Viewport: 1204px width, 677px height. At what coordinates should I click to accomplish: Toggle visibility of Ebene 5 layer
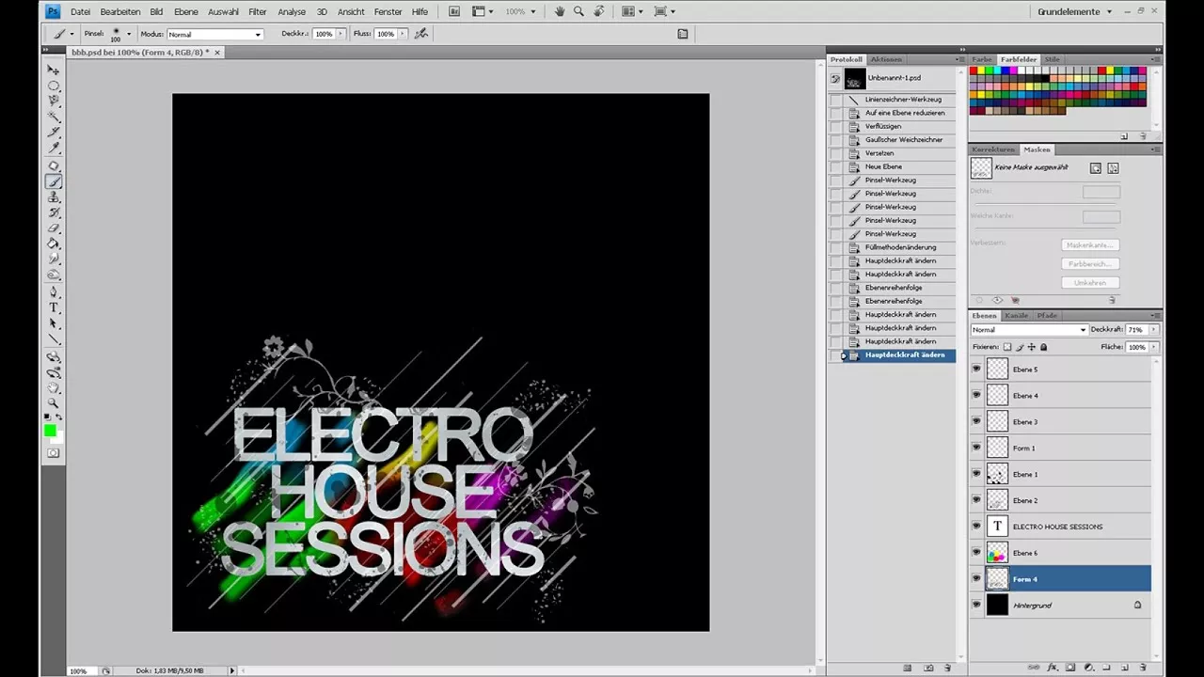(975, 369)
